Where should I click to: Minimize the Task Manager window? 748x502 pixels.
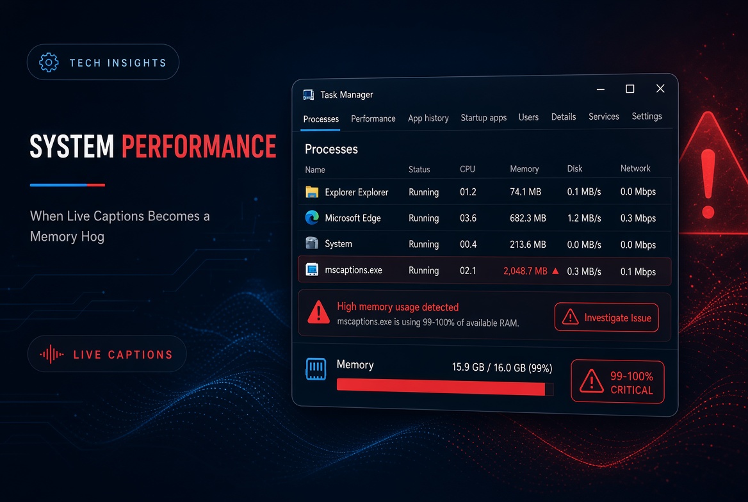[x=601, y=89]
